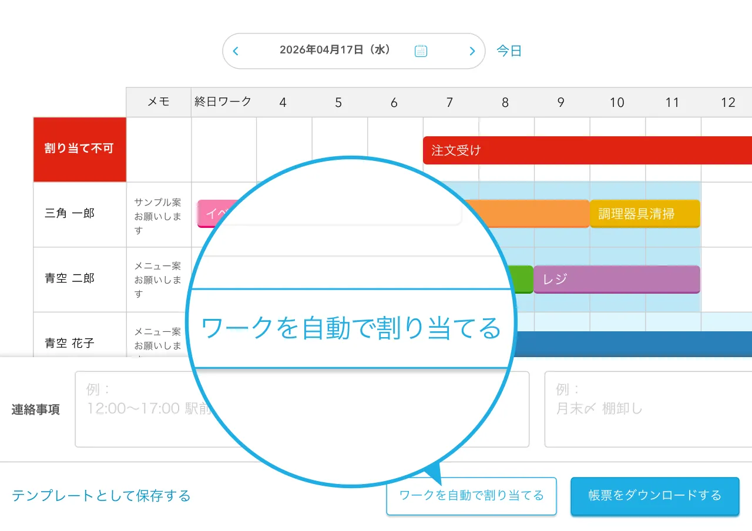Click the hour 10 column header

(617, 103)
